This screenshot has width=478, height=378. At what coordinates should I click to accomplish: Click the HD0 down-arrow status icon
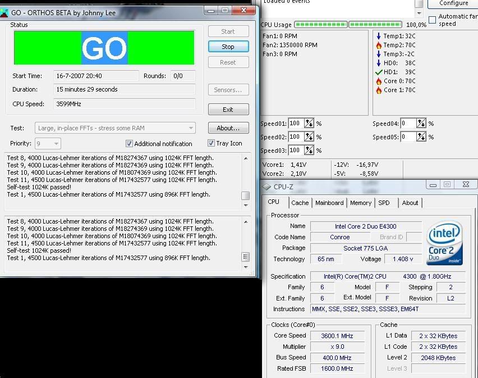coord(379,63)
